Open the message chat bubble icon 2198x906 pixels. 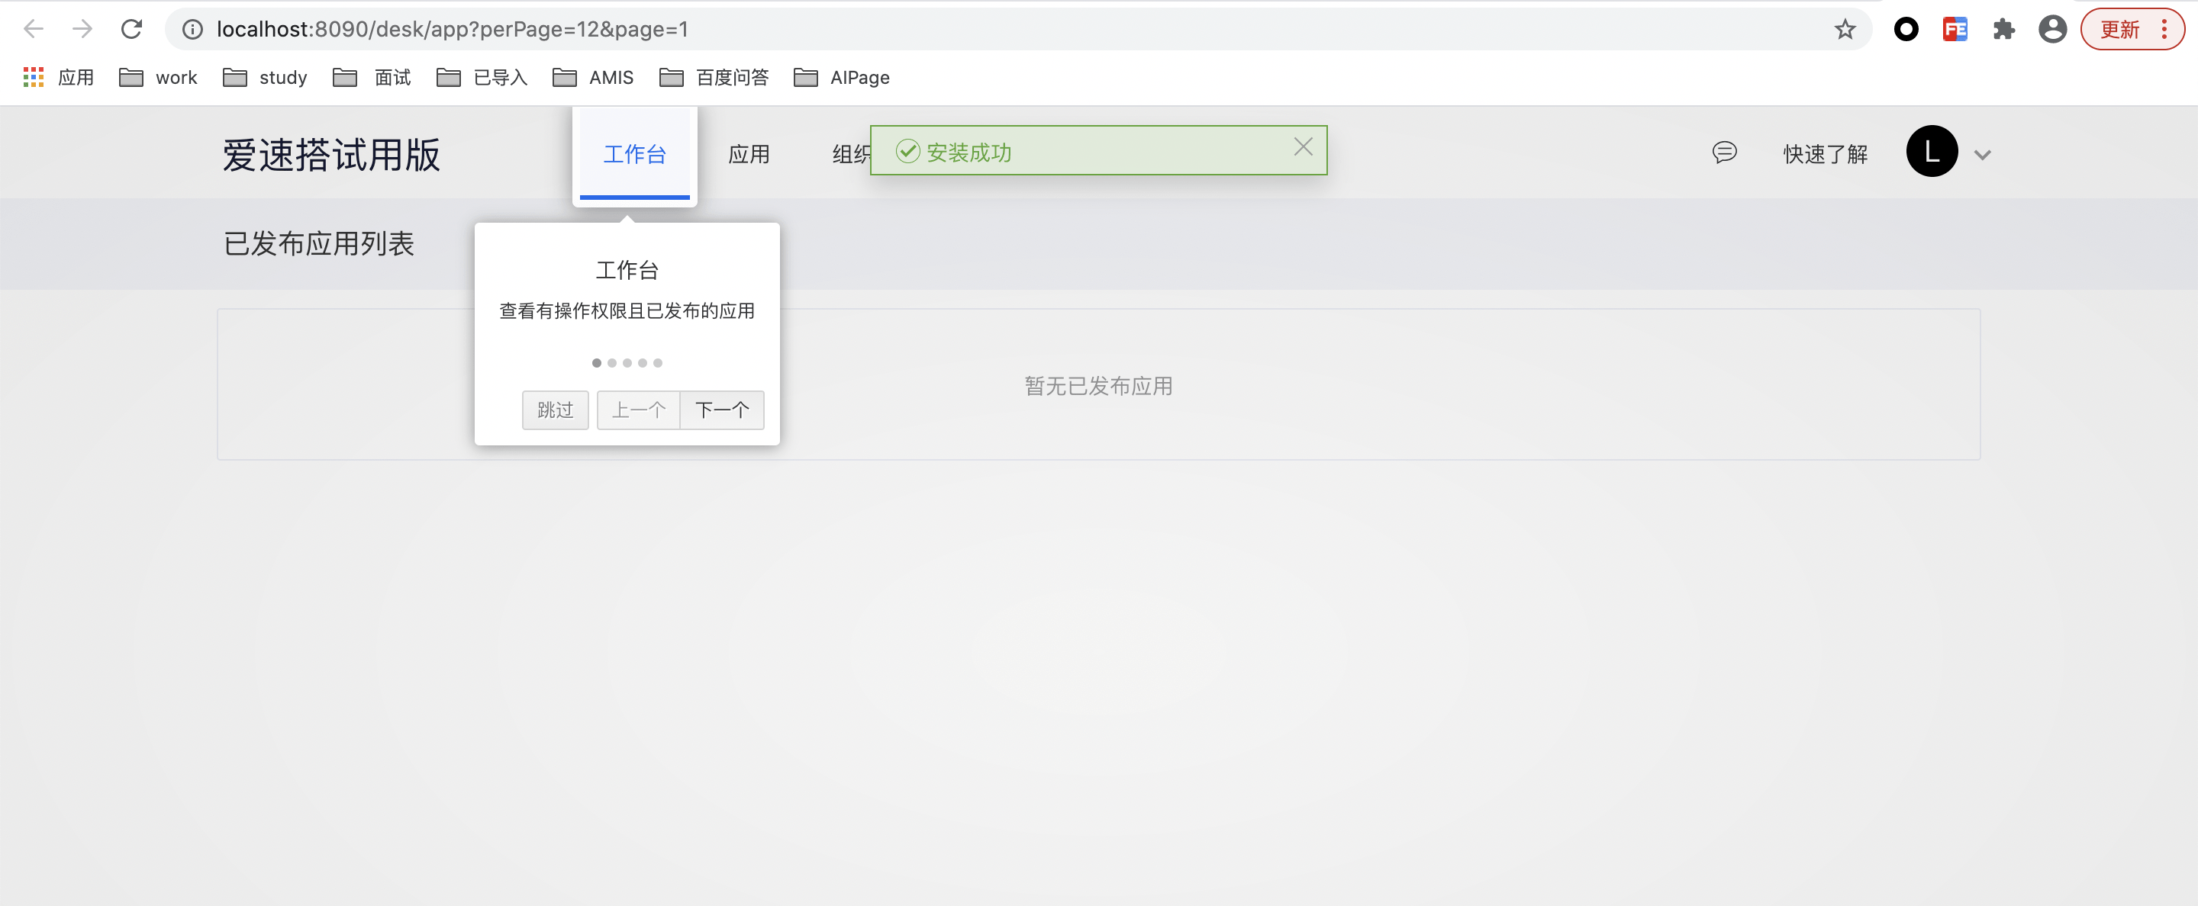click(x=1725, y=153)
